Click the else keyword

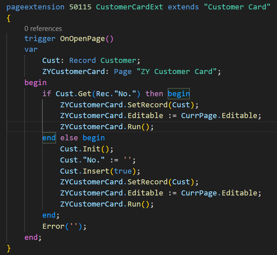pos(69,138)
